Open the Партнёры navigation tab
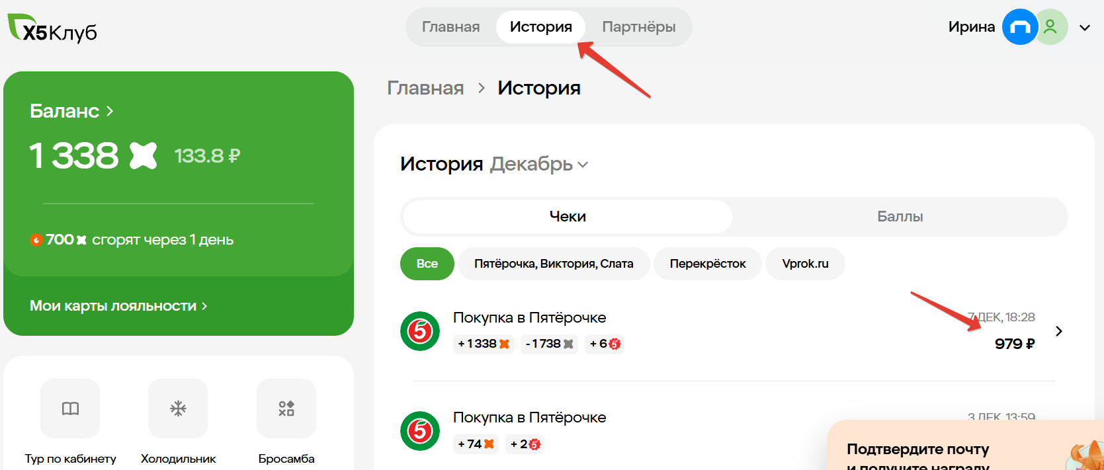 639,27
